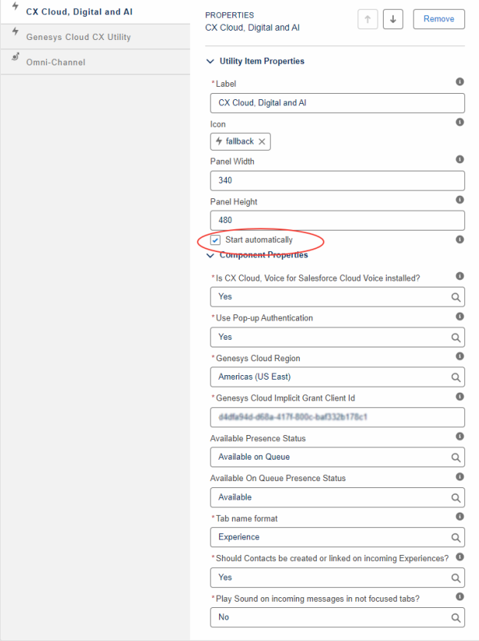Click the Implicit Grant Client Id field
The height and width of the screenshot is (641, 479).
(x=337, y=417)
